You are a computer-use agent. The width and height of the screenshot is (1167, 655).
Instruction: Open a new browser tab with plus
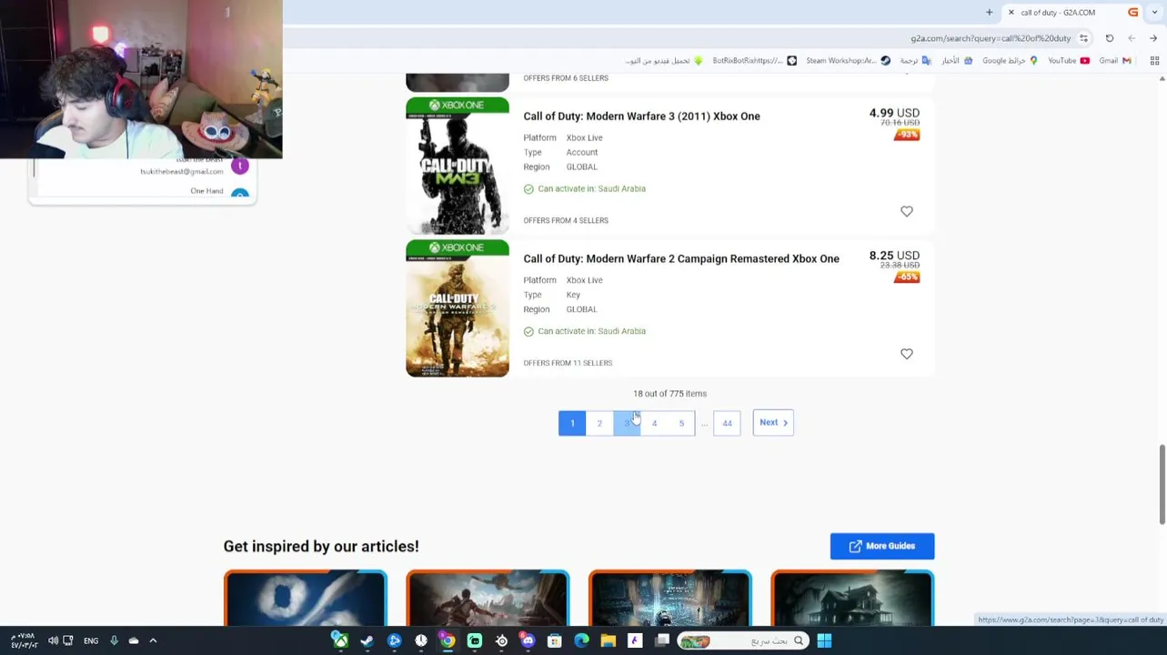pos(990,13)
